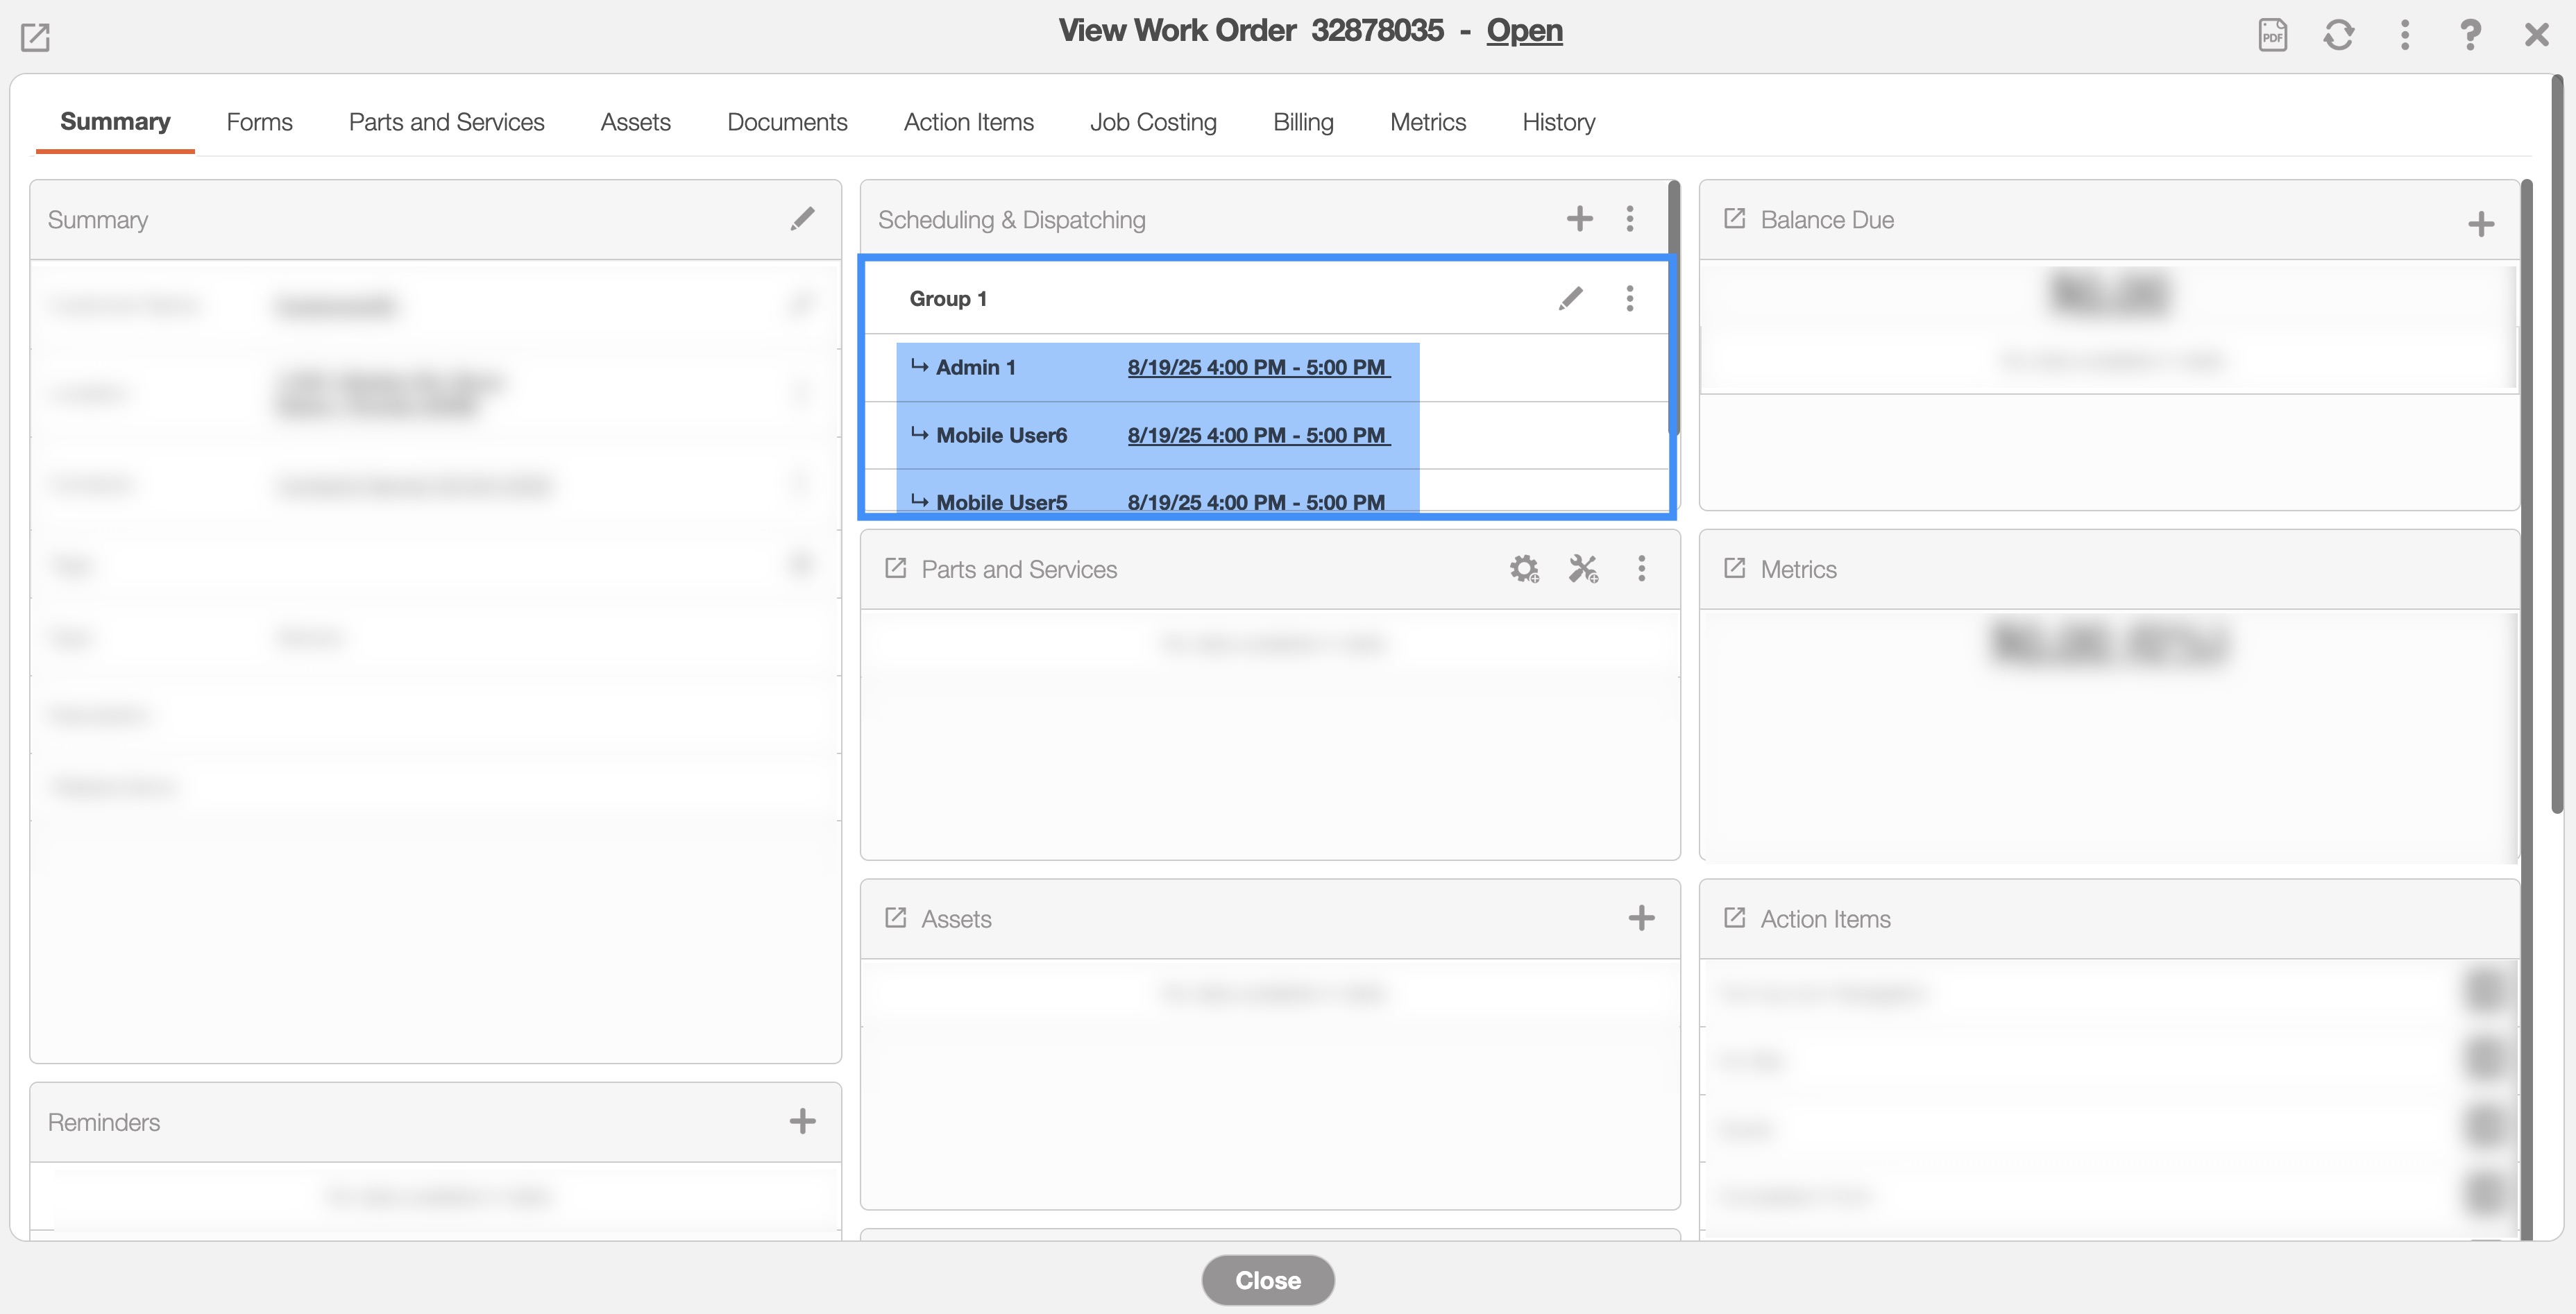Open Admin 1 schedule time link

click(x=1258, y=367)
